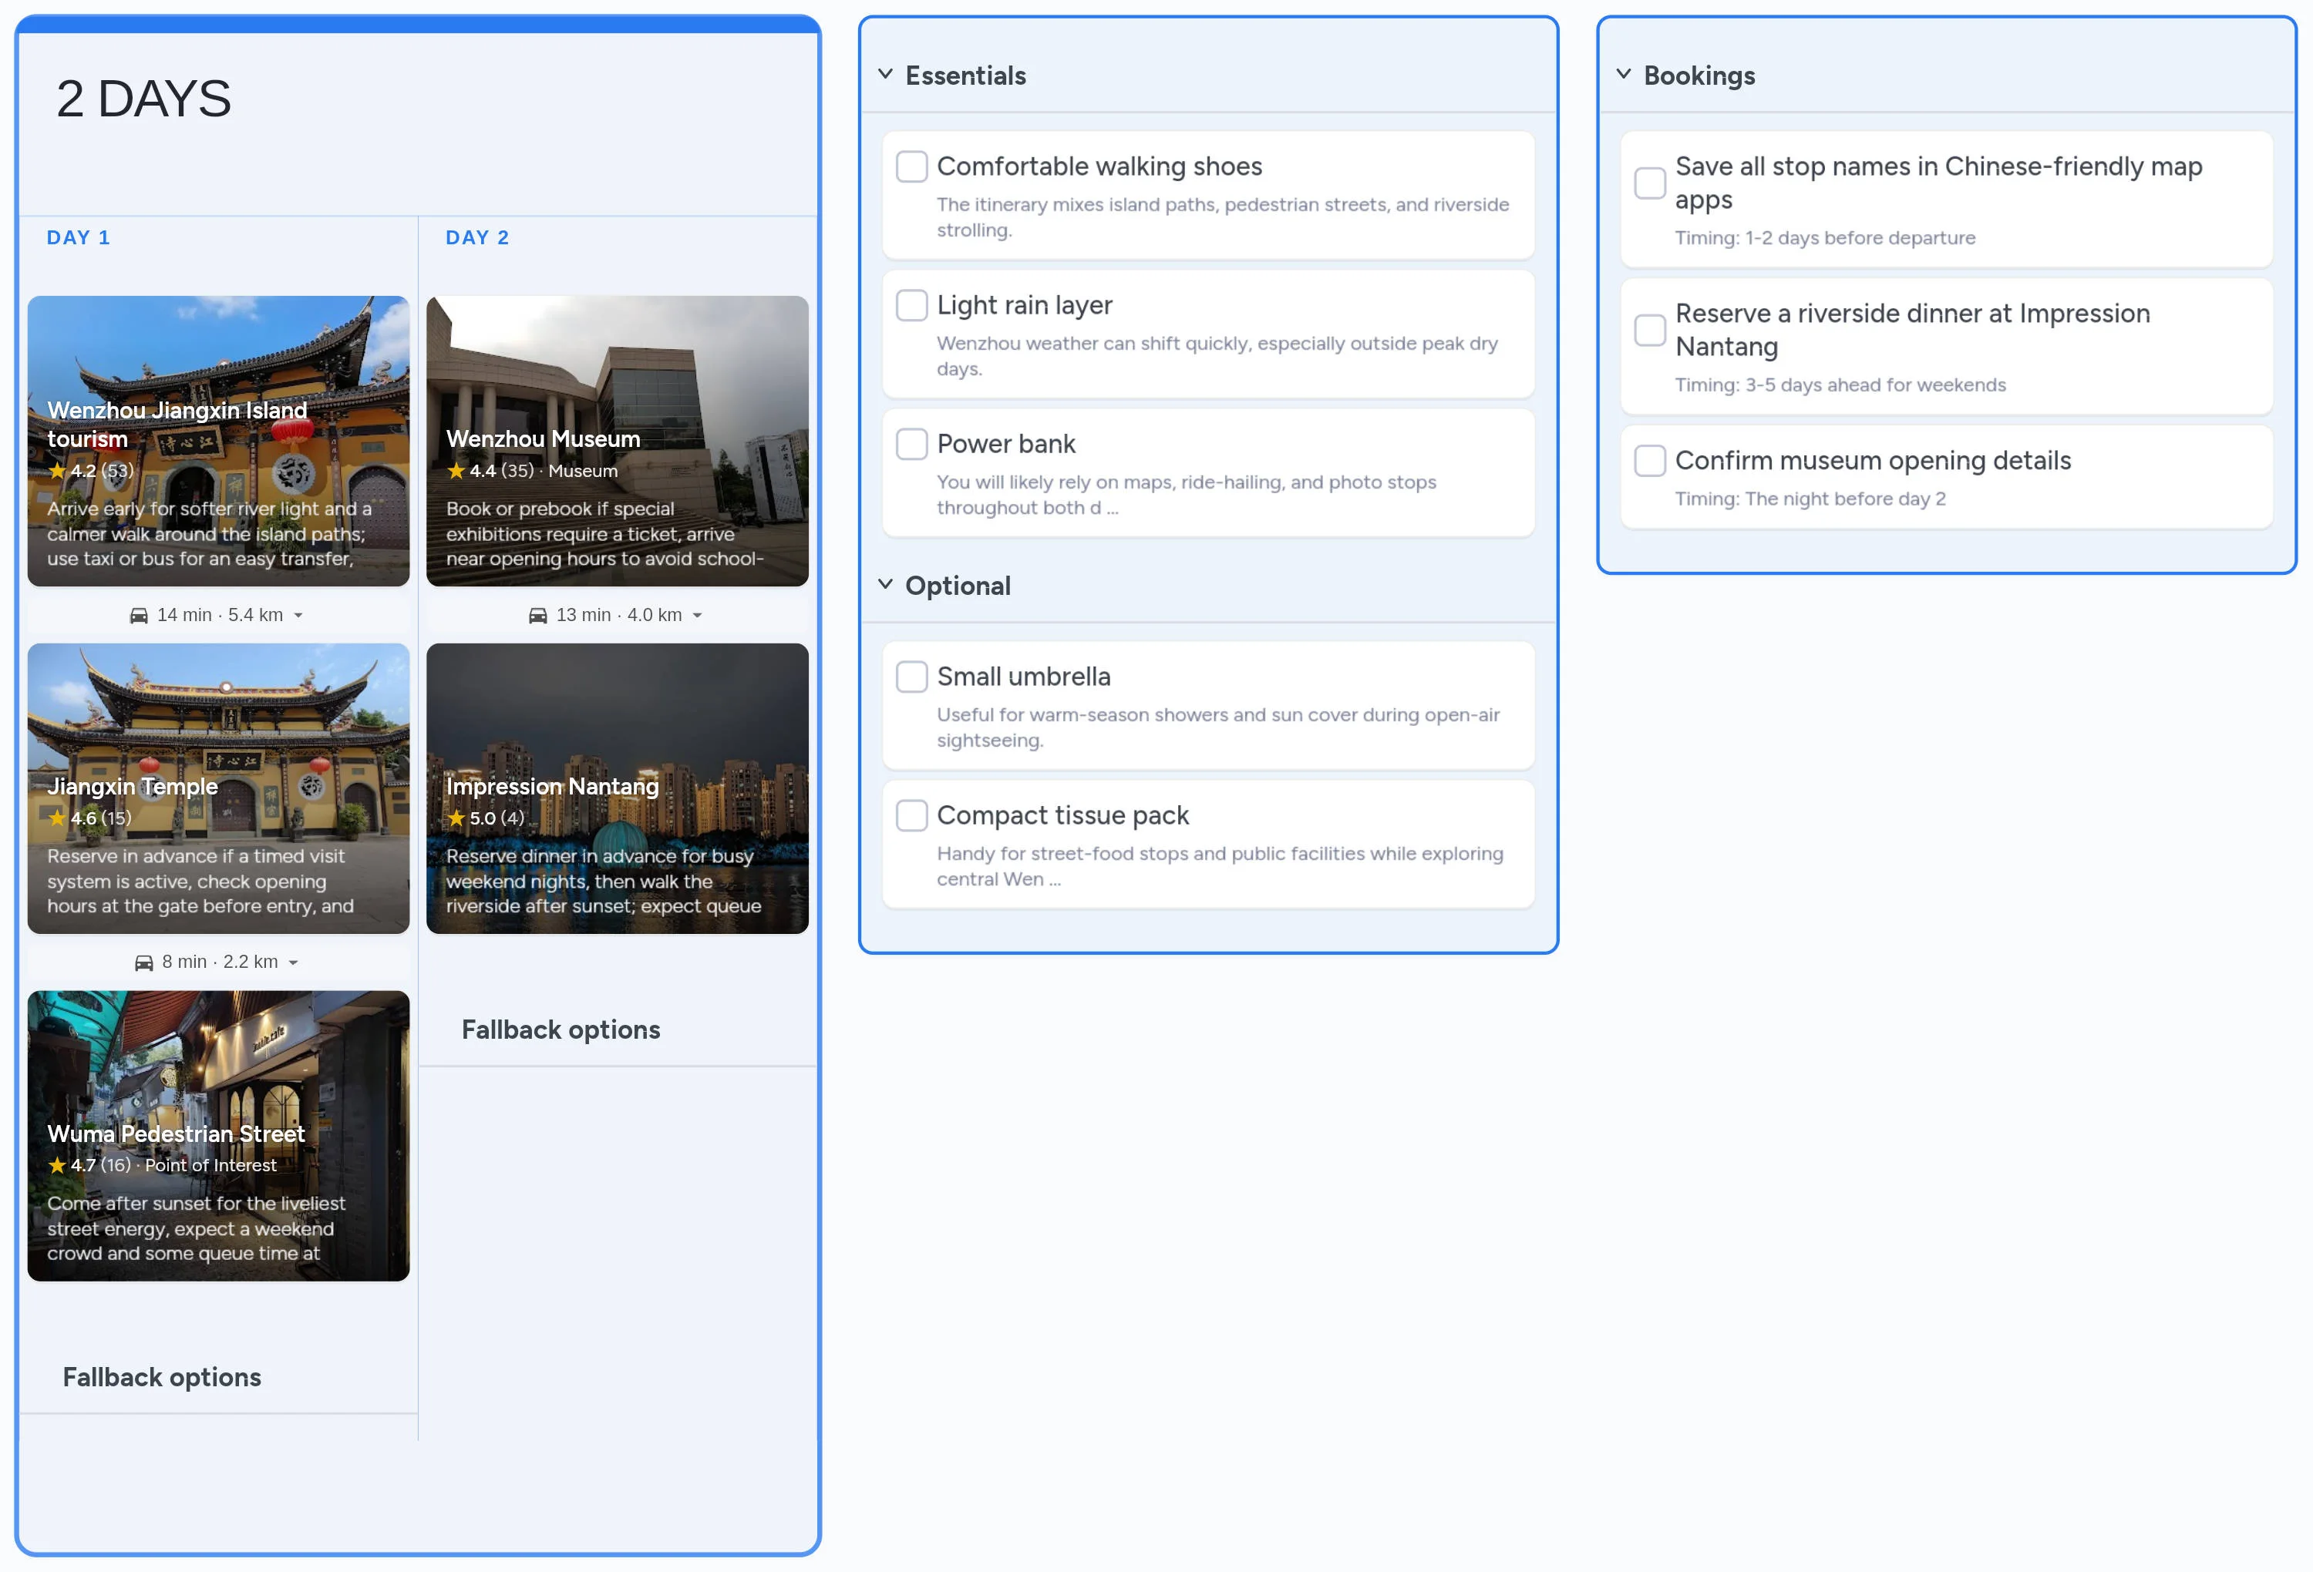Click the star icon on Wenzhou Jiangxin Island card
The image size is (2313, 1572).
point(58,471)
